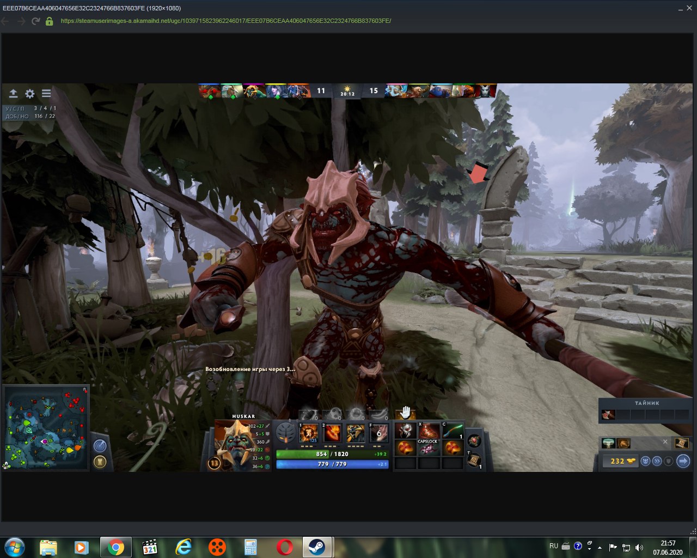Click the ТАЙНИК stash header
The width and height of the screenshot is (697, 558).
pyautogui.click(x=647, y=403)
